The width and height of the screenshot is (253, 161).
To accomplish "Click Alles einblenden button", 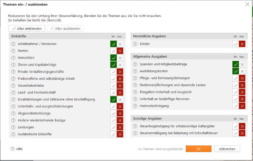I will (27, 28).
